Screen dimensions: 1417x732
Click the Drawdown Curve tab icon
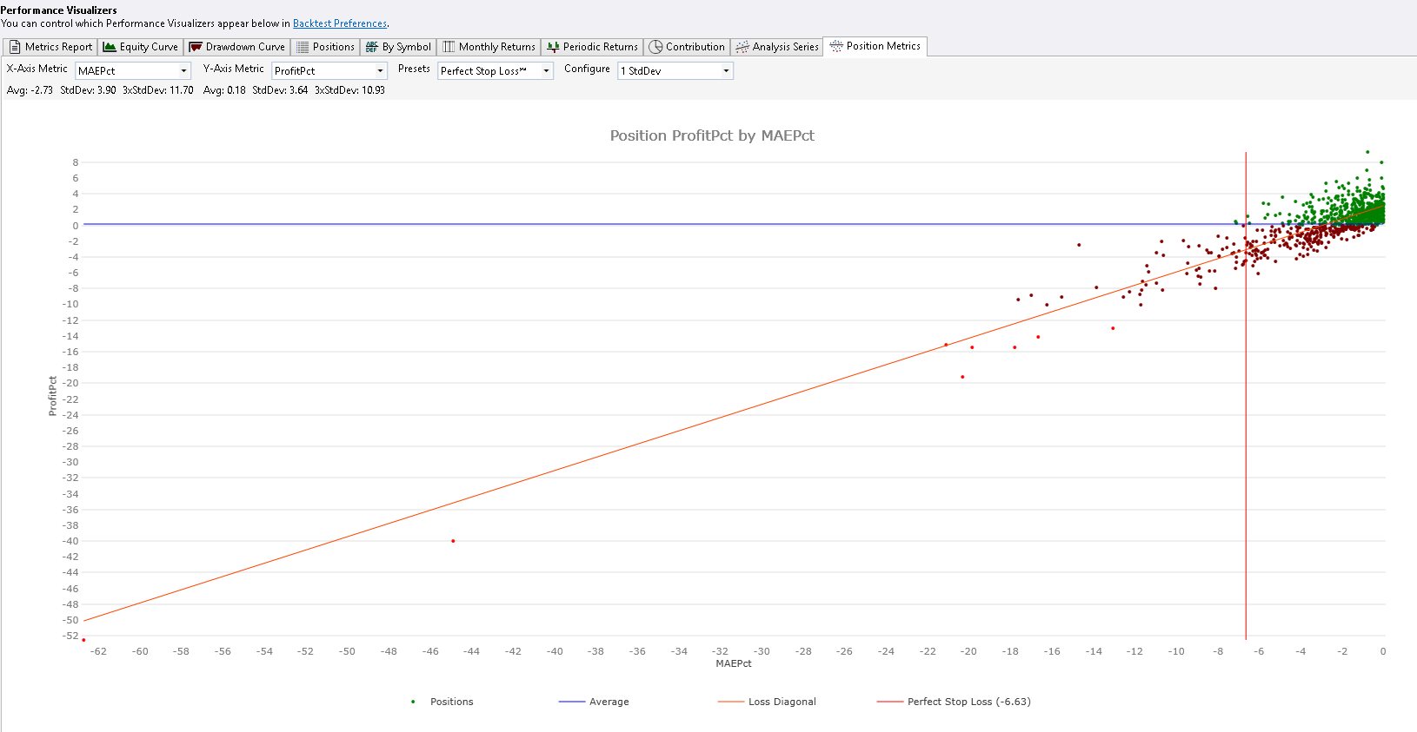pos(196,47)
